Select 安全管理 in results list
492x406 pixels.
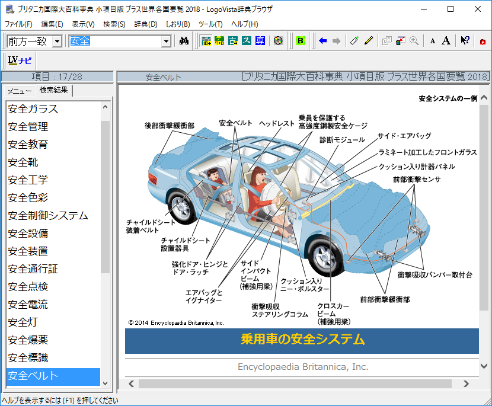coord(53,127)
